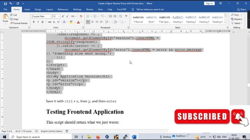Toggle Justify paragraph alignment
Viewport: 250px width, 140px height.
coord(101,22)
